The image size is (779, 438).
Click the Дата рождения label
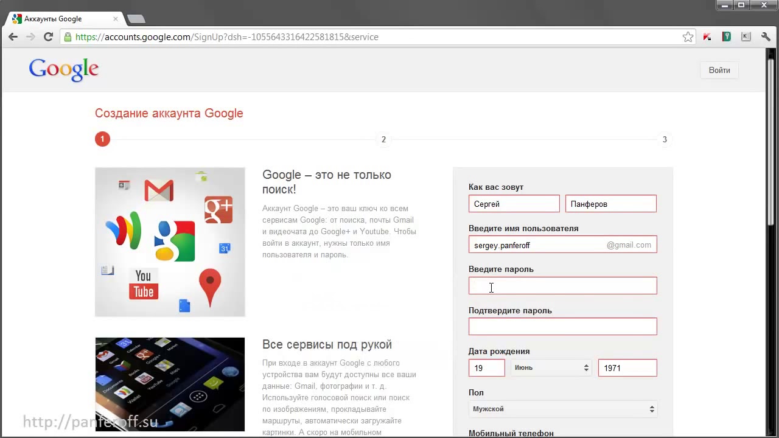tap(499, 351)
